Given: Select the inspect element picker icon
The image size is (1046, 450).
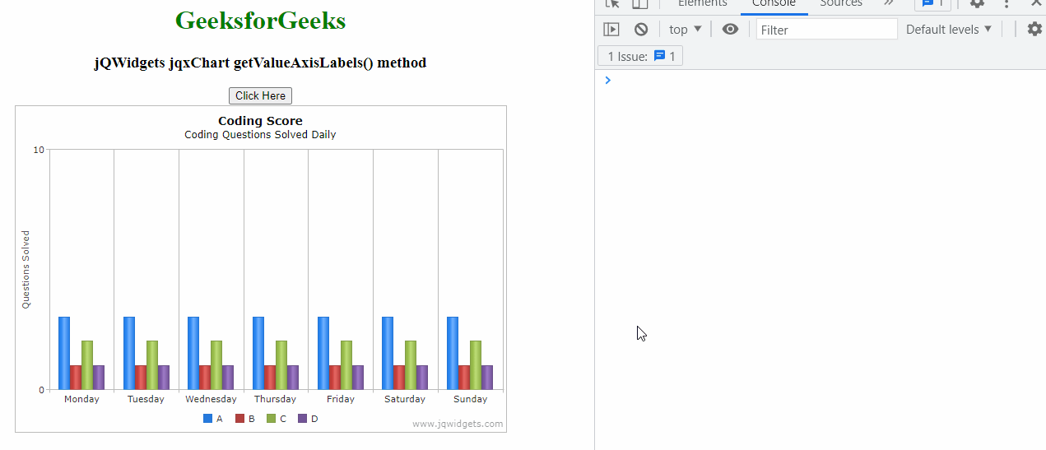Looking at the screenshot, I should (611, 3).
